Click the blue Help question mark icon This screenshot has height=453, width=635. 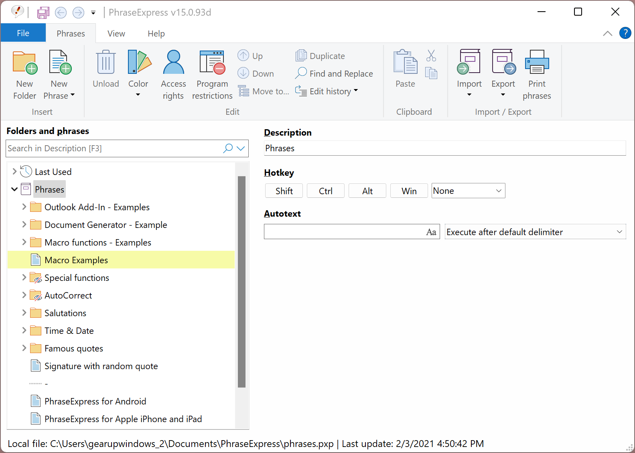point(625,33)
